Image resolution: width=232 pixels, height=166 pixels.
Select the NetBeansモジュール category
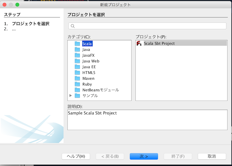100,90
